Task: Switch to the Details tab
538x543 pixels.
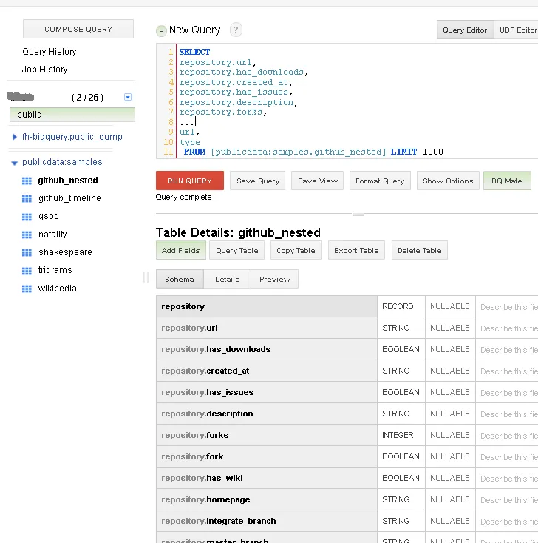Action: [227, 280]
